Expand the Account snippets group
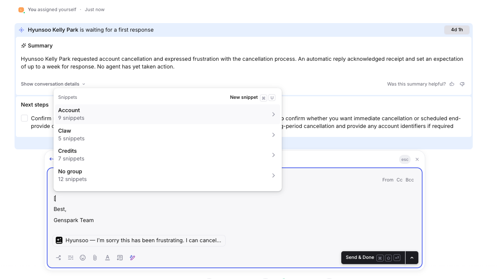501x279 pixels. click(x=167, y=114)
